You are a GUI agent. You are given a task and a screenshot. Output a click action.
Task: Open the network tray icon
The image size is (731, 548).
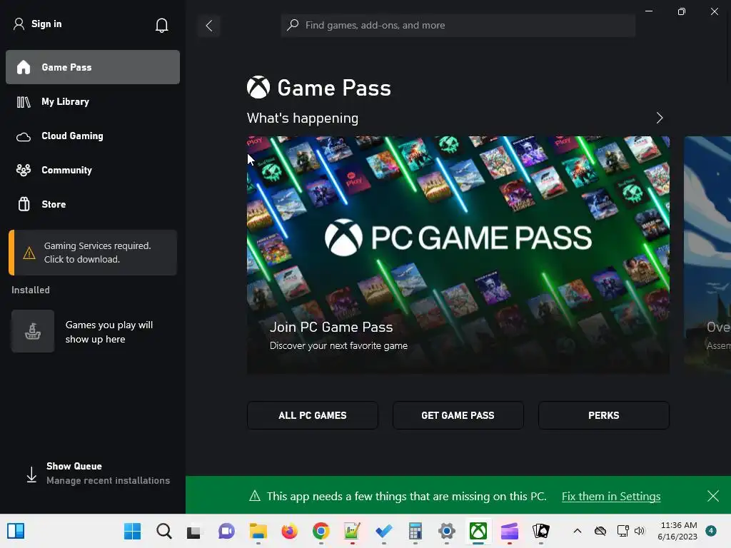tap(622, 531)
